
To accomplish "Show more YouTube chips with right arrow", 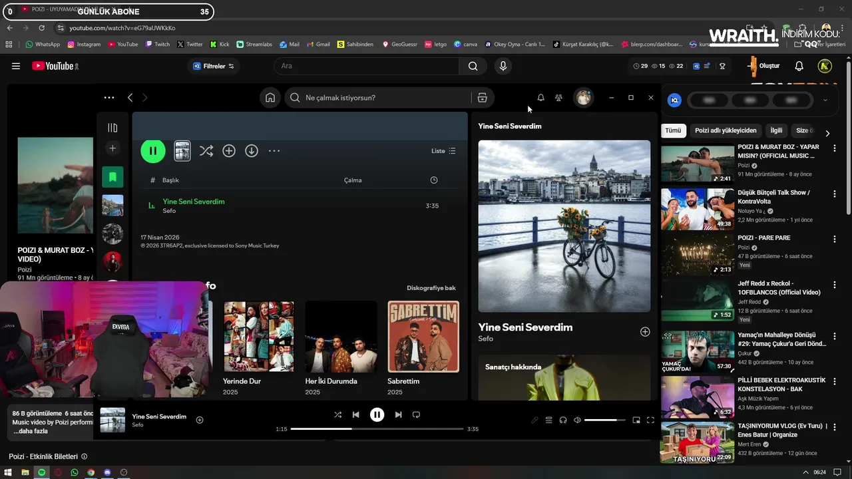I will (827, 133).
